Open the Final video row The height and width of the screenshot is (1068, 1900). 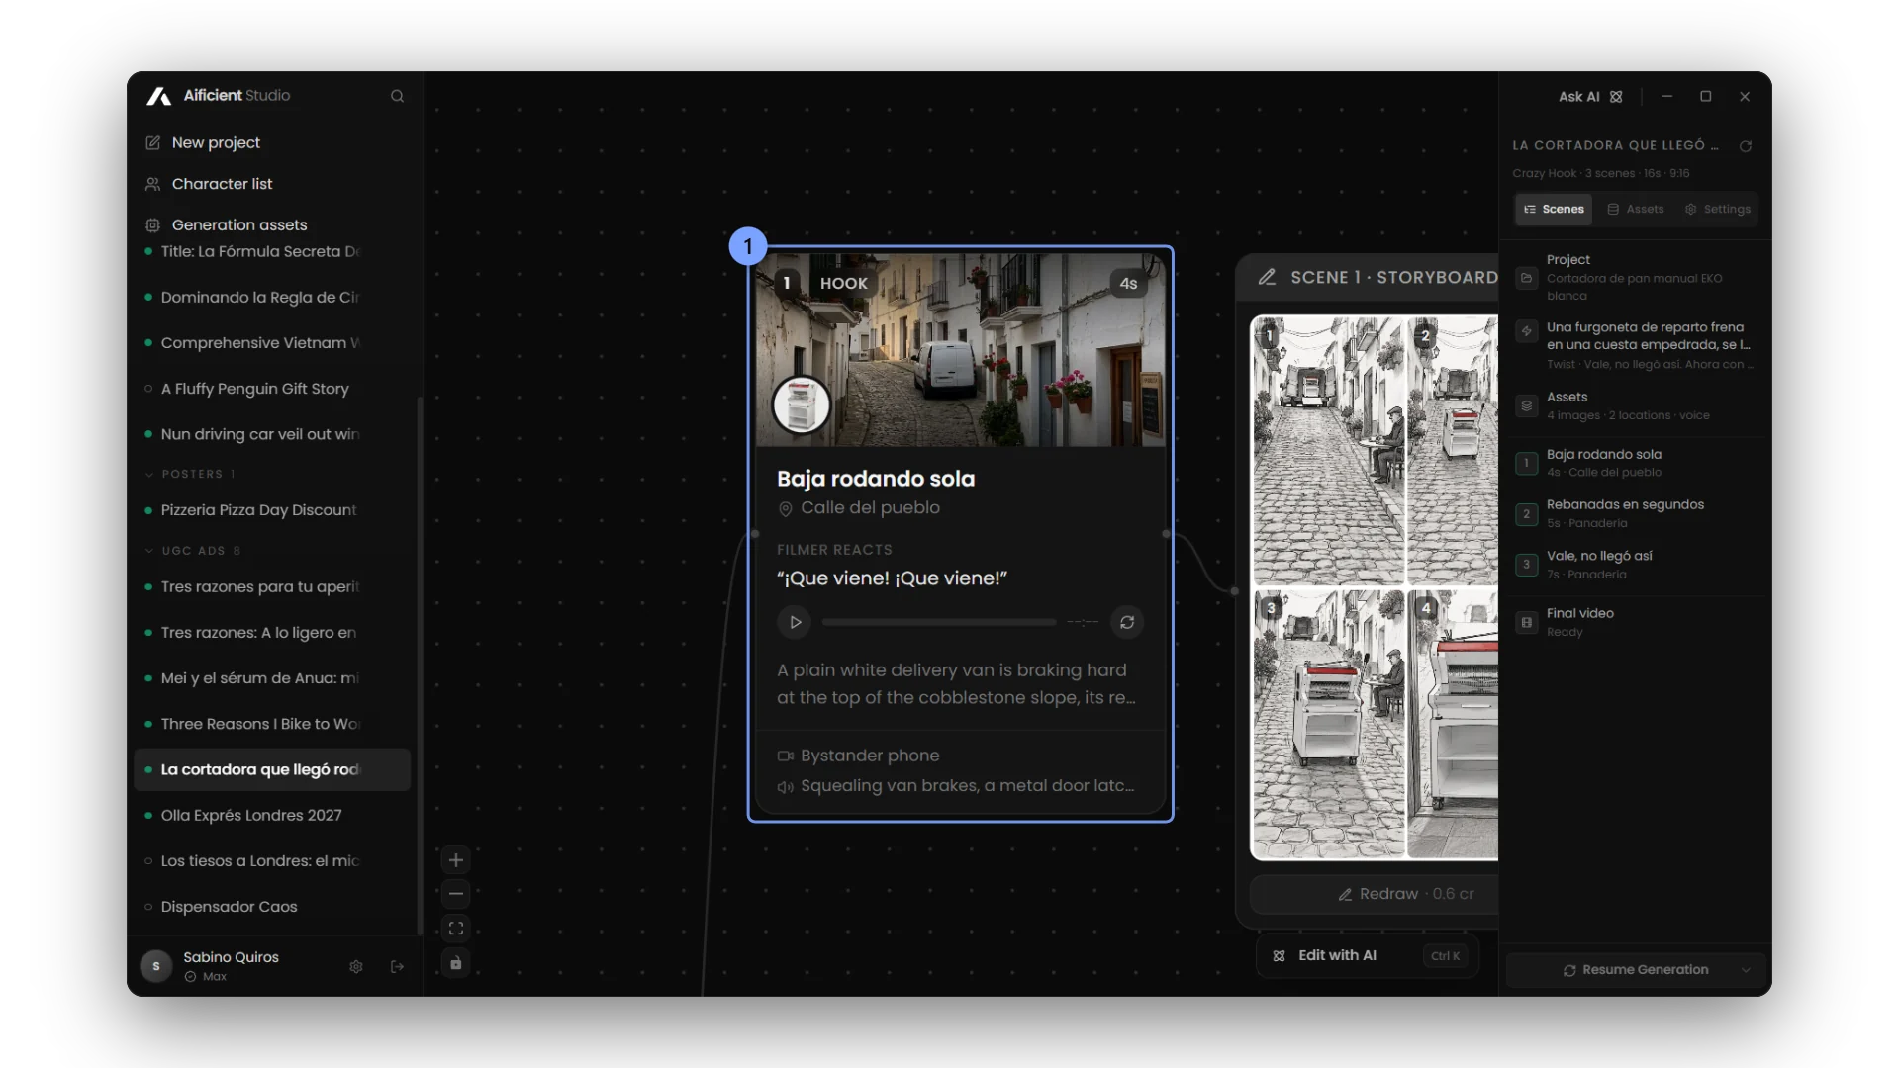(x=1636, y=622)
